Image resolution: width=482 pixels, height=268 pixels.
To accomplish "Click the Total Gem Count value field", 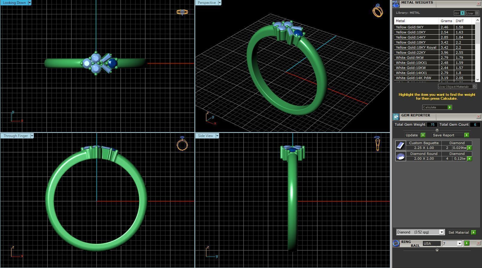I will (475, 124).
